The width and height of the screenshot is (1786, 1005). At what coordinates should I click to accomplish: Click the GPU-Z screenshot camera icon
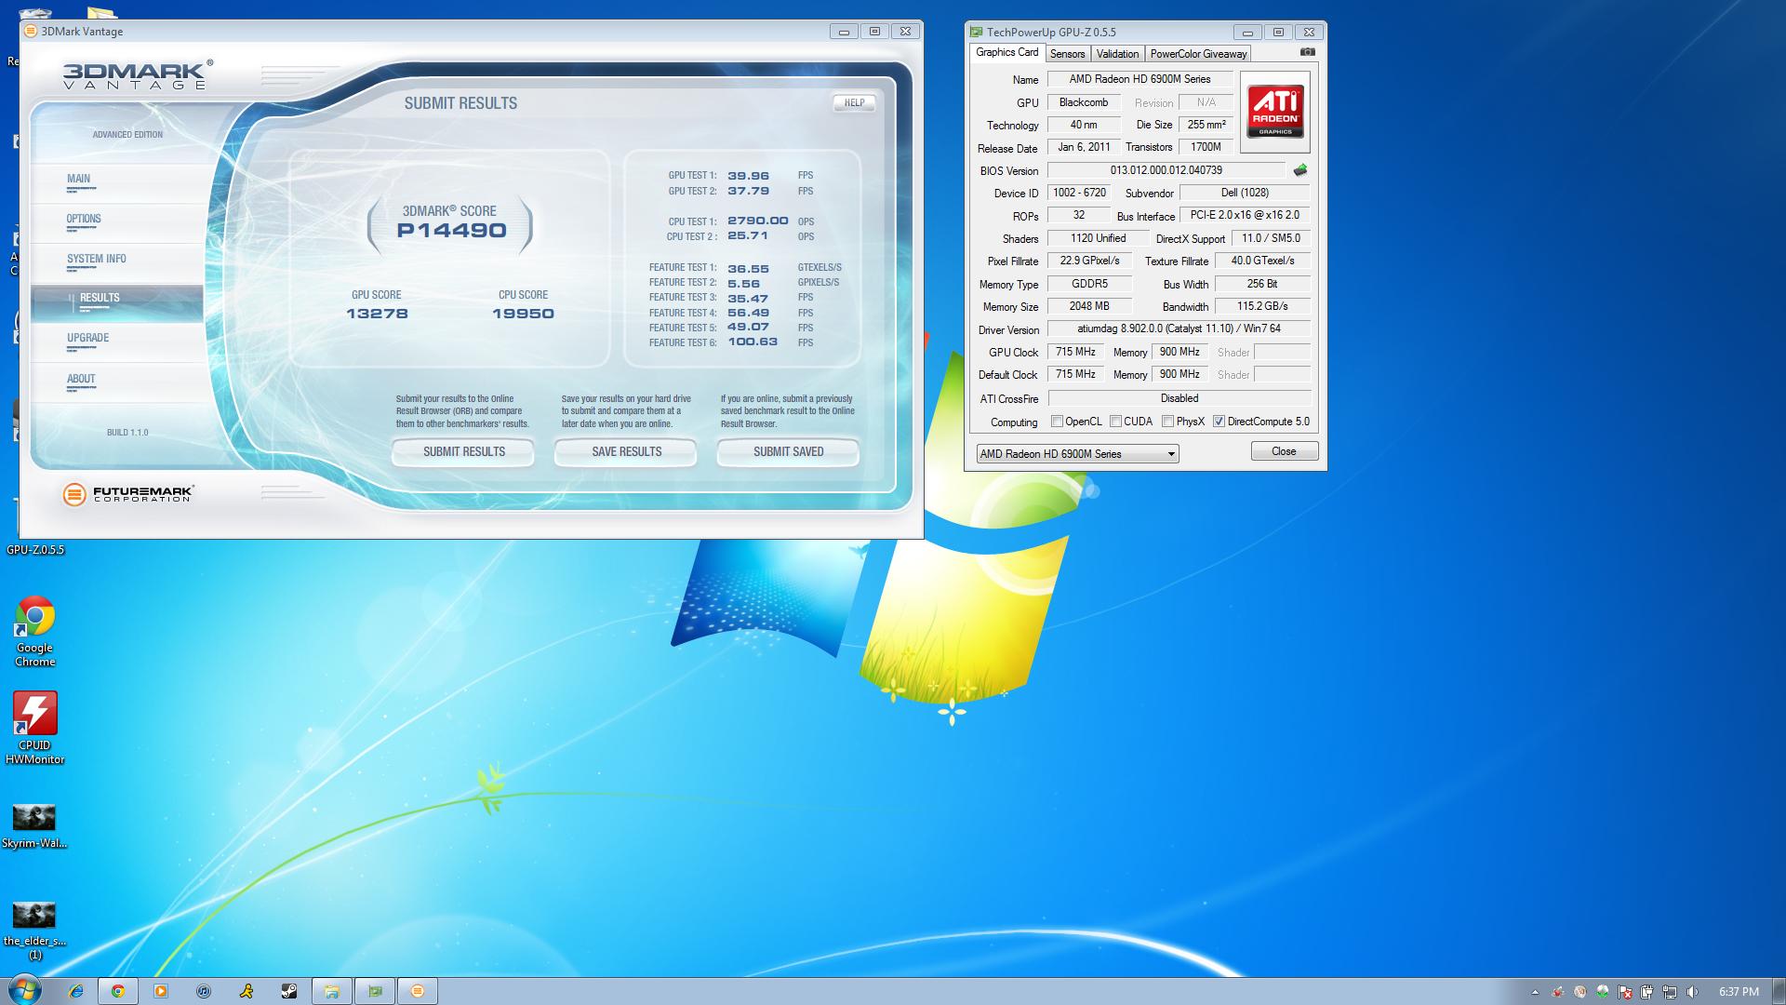click(x=1308, y=52)
